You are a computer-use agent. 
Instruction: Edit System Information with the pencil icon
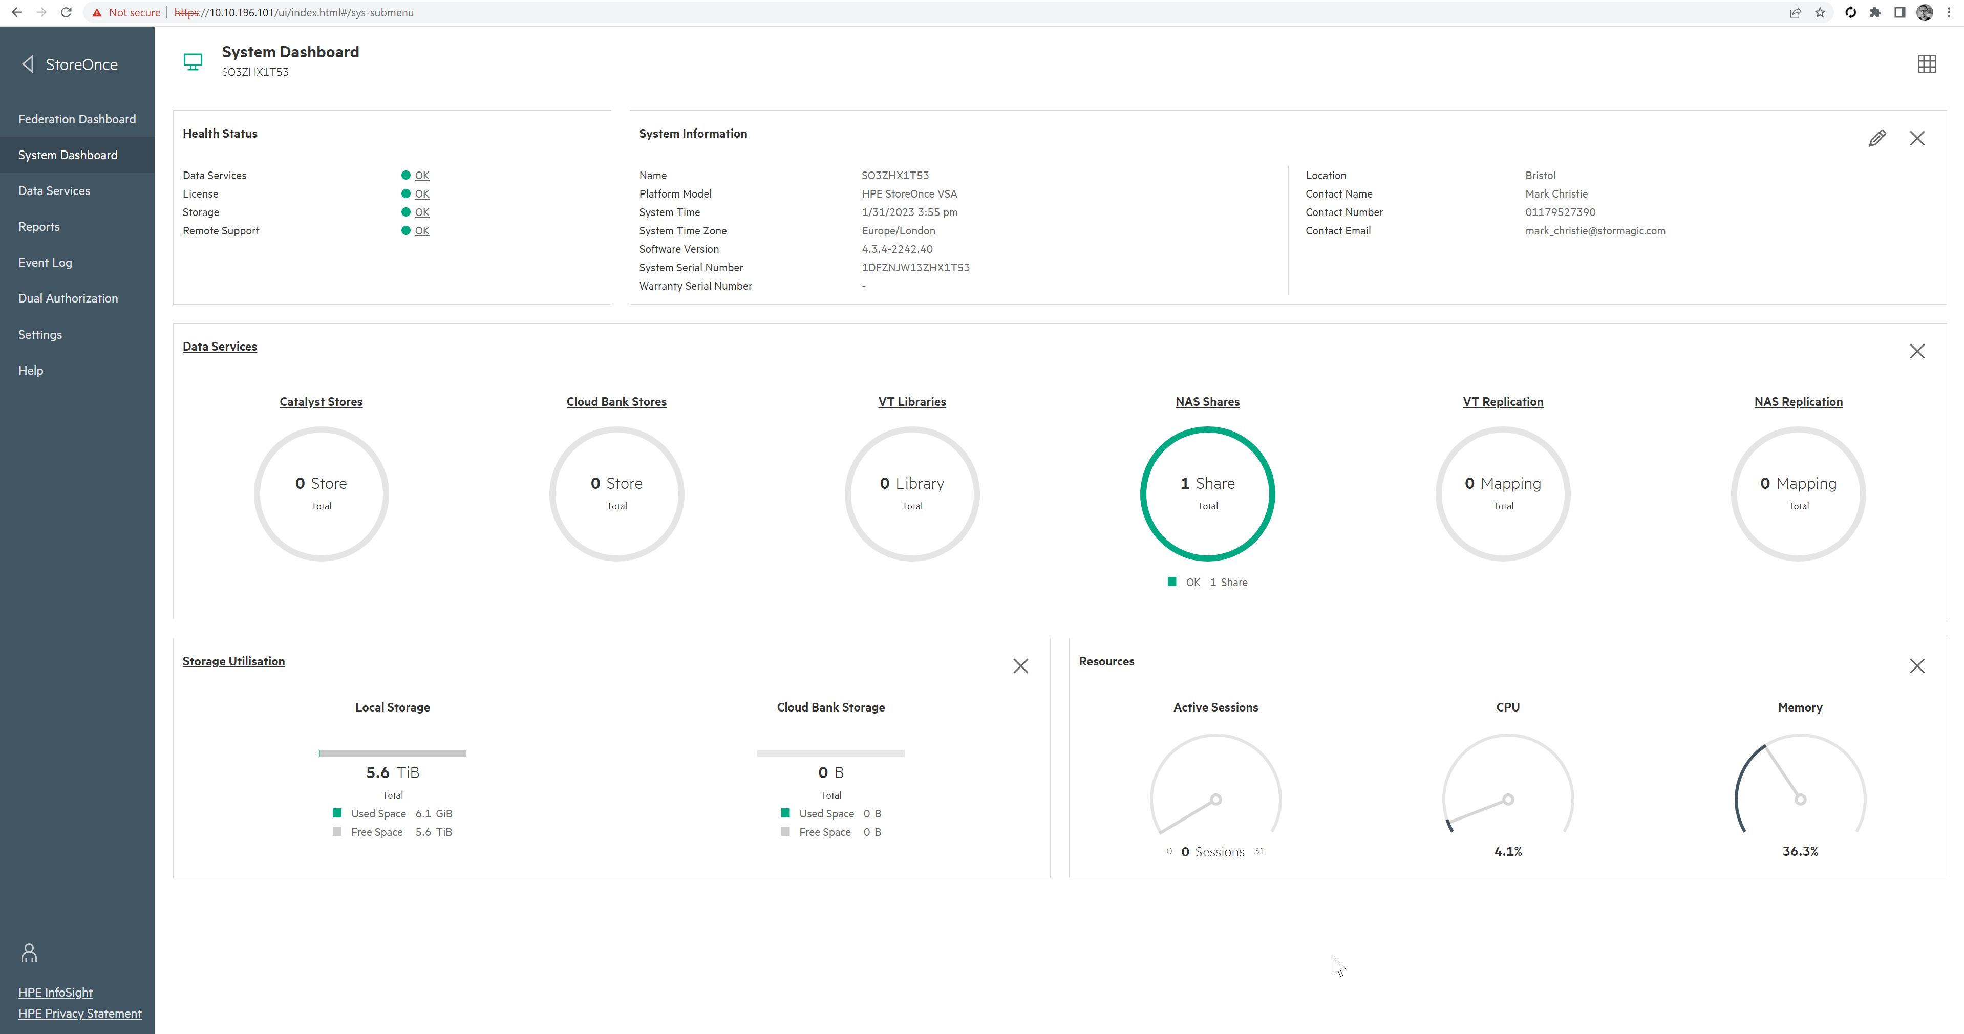(x=1877, y=138)
